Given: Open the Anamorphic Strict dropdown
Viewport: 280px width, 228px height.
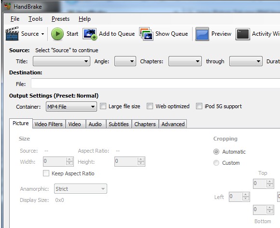Looking at the screenshot, I should pyautogui.click(x=81, y=189).
